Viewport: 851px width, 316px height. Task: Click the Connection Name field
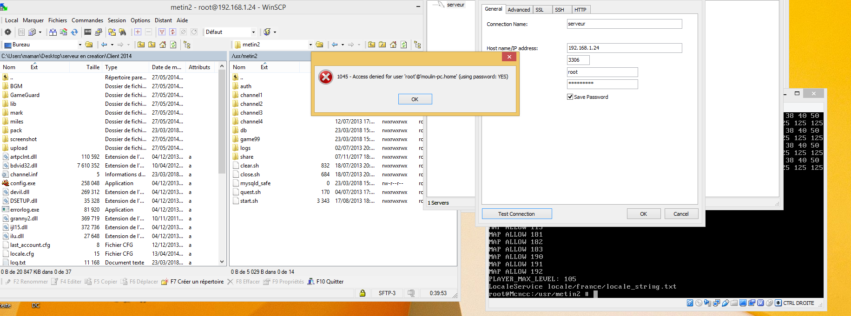coord(625,24)
